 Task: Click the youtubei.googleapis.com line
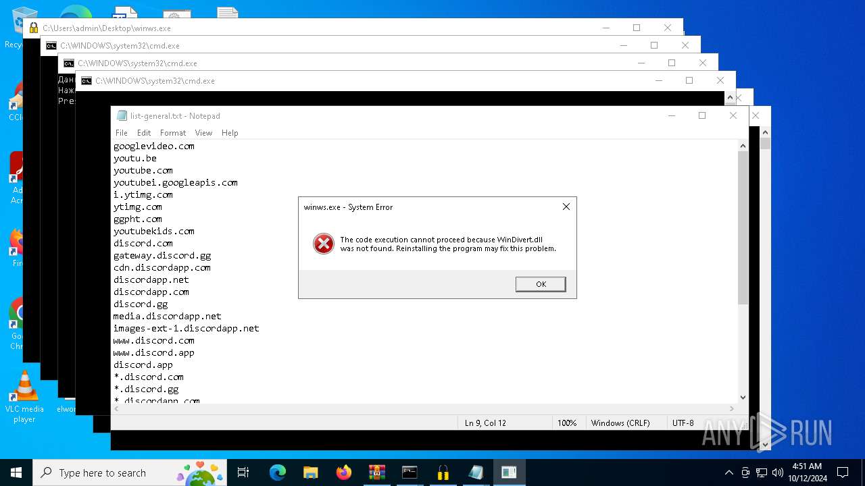point(176,182)
